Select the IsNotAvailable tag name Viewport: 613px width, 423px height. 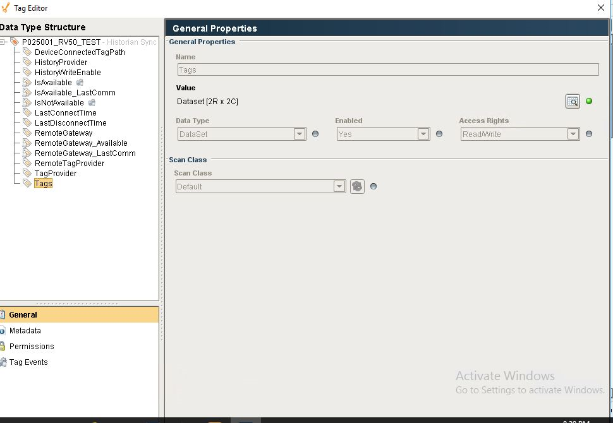(59, 103)
